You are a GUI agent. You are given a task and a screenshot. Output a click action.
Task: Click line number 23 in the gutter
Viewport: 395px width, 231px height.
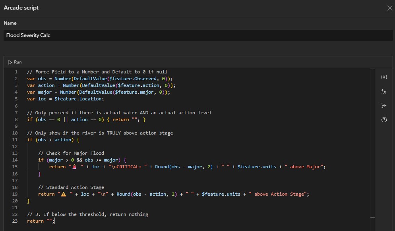15,221
